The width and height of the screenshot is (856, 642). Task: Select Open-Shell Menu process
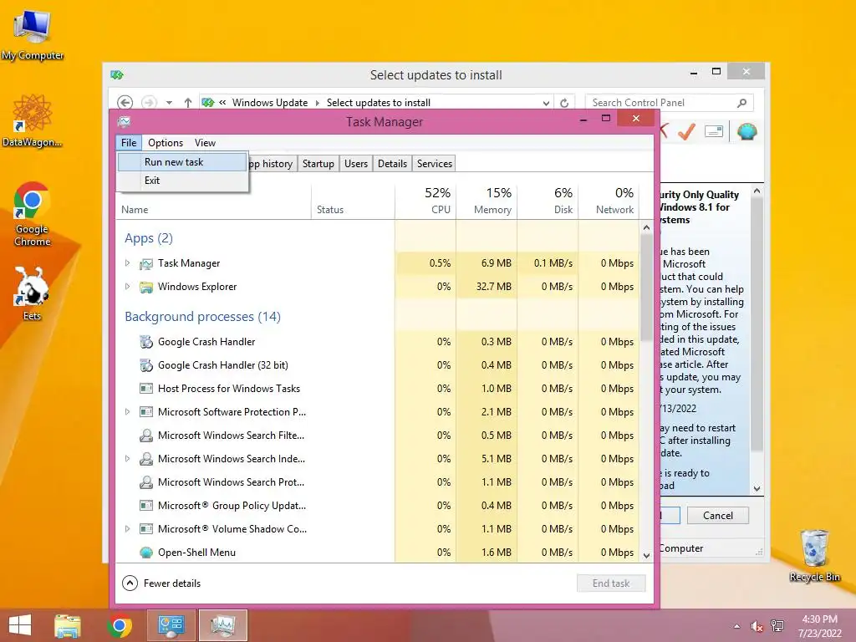click(x=377, y=553)
